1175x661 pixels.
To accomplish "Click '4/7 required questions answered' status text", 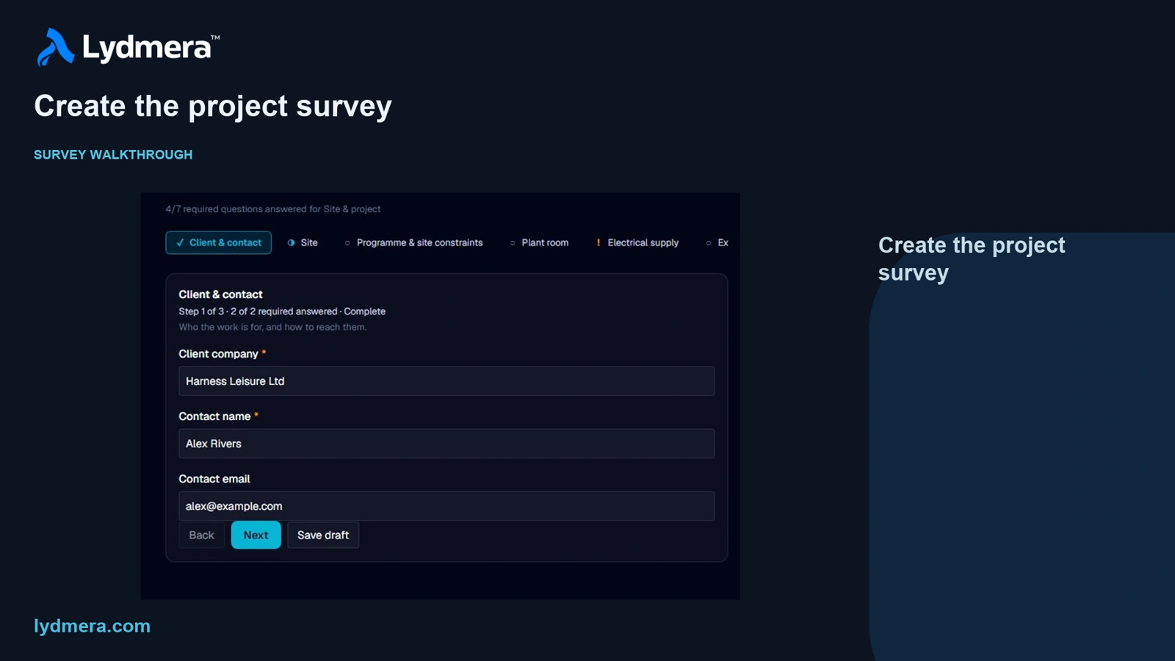I will pyautogui.click(x=272, y=209).
